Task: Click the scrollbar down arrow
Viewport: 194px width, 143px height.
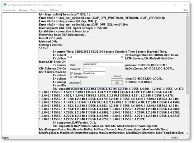Action: 187,133
